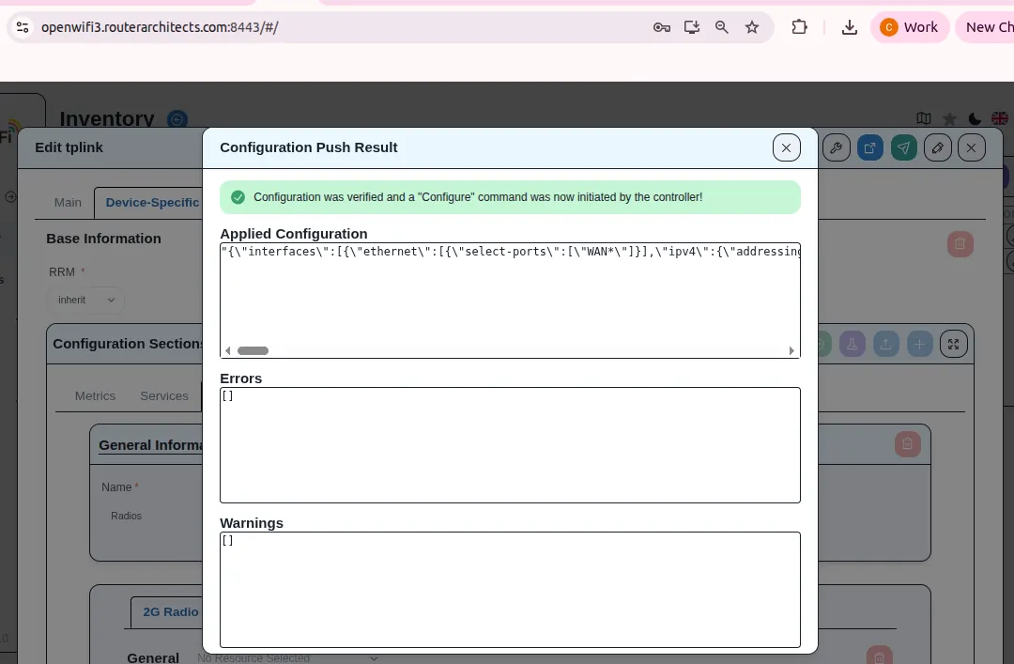Select the pencil edit icon in modal header
The width and height of the screenshot is (1014, 664).
click(x=937, y=147)
